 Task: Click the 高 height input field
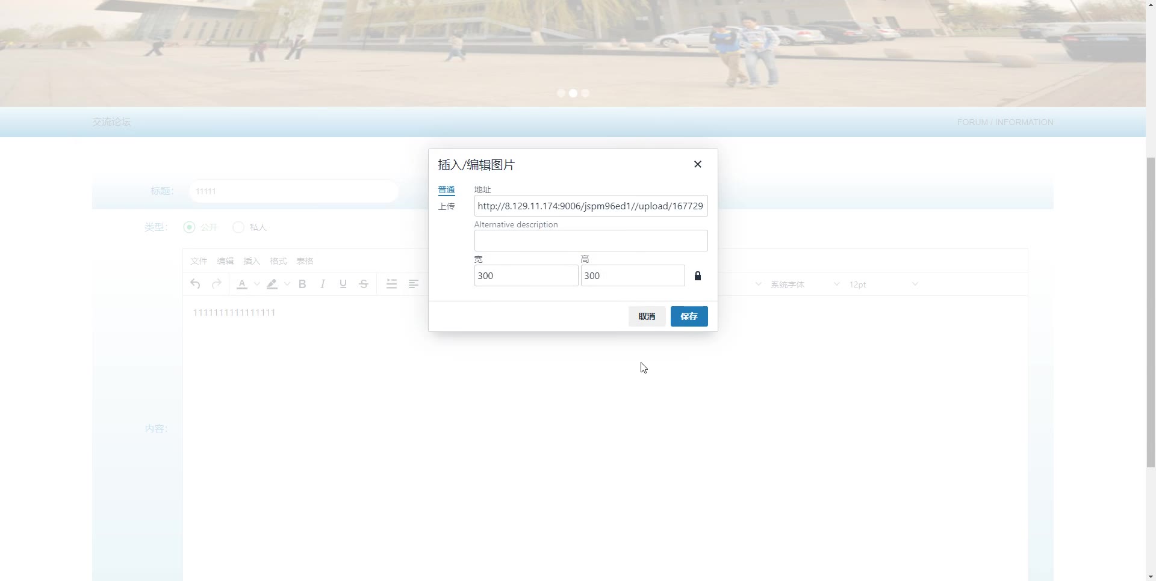[632, 275]
